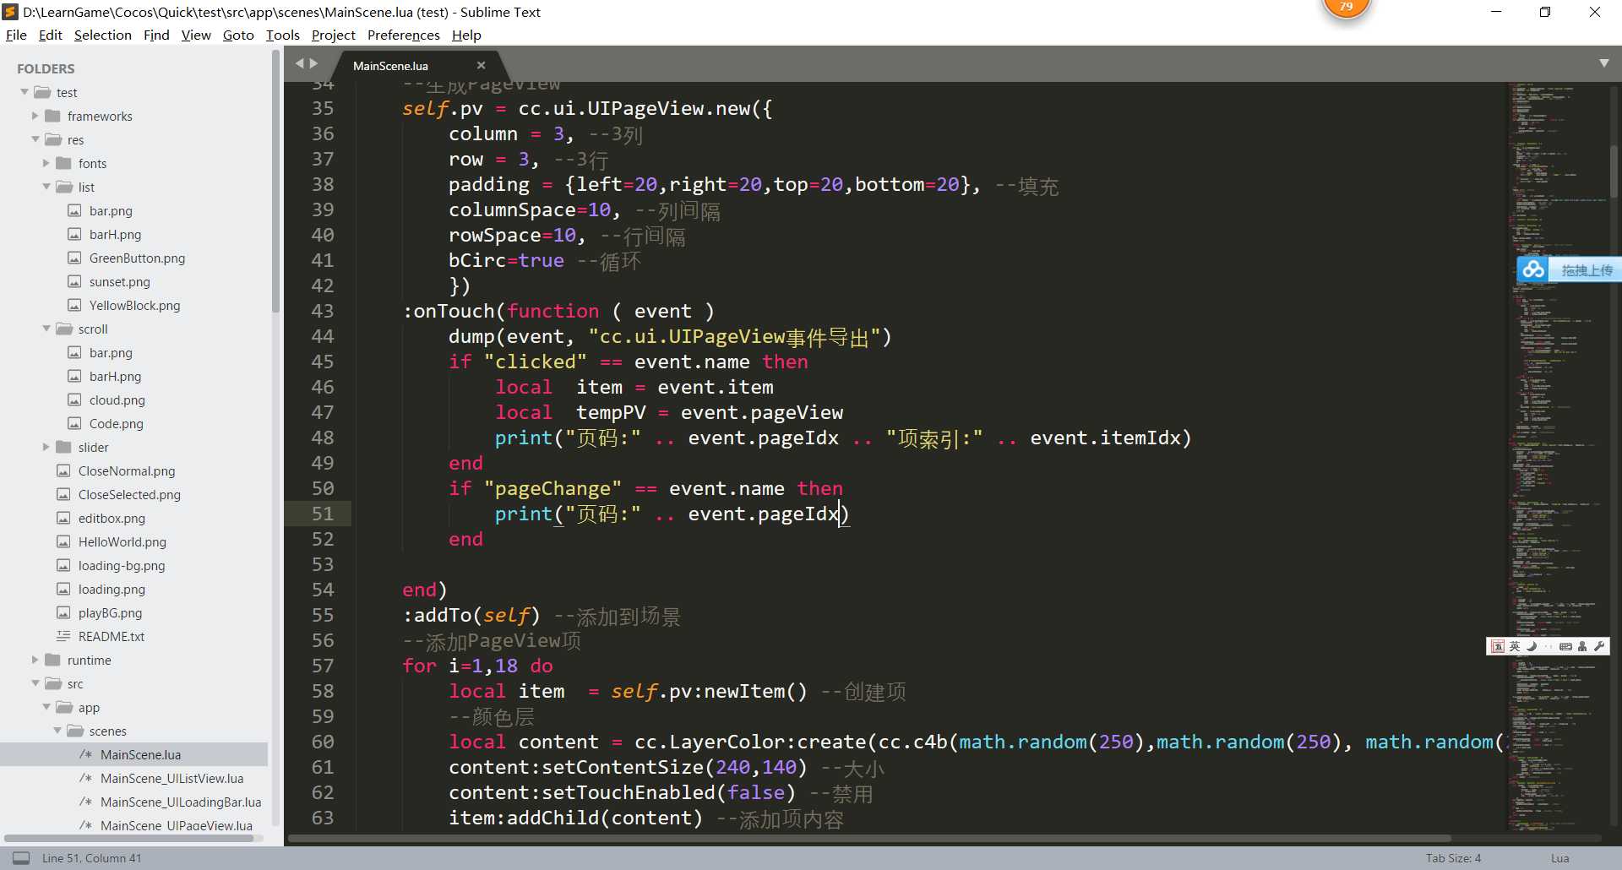
Task: Open the tab list dropdown arrow
Action: 1604,63
